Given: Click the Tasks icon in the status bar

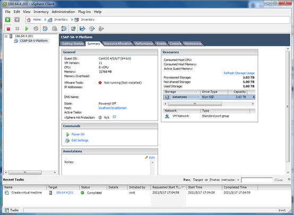Looking at the screenshot, I should click(x=7, y=210).
